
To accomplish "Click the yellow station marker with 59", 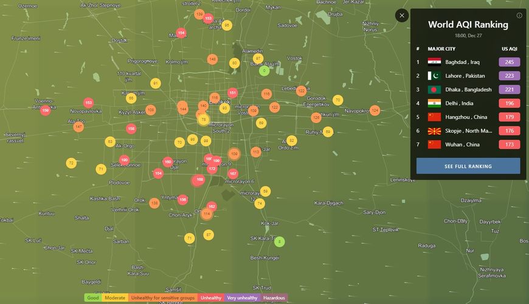I will click(x=264, y=192).
